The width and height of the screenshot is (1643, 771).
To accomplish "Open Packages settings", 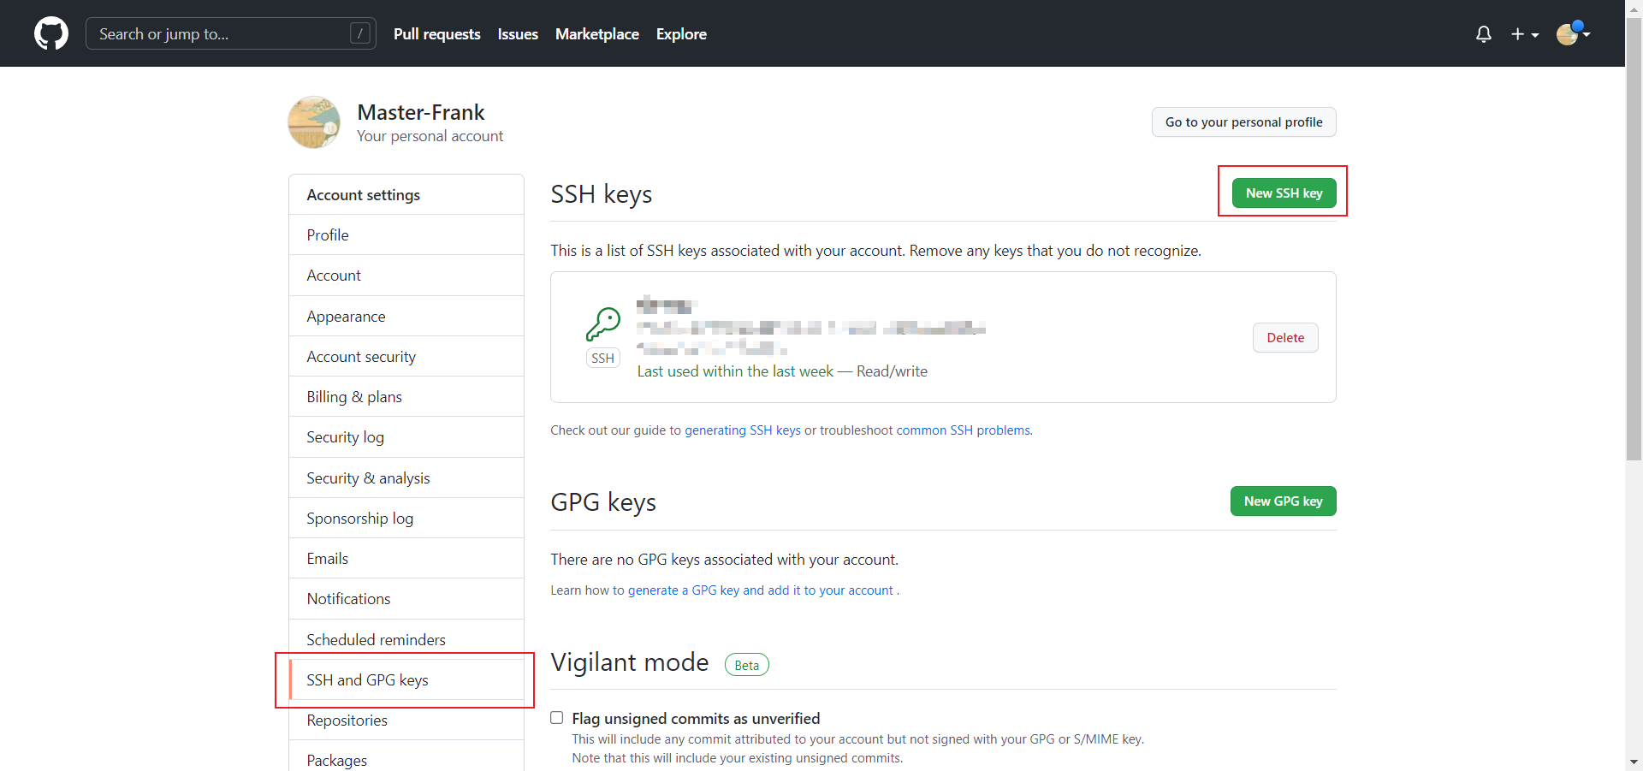I will point(406,756).
